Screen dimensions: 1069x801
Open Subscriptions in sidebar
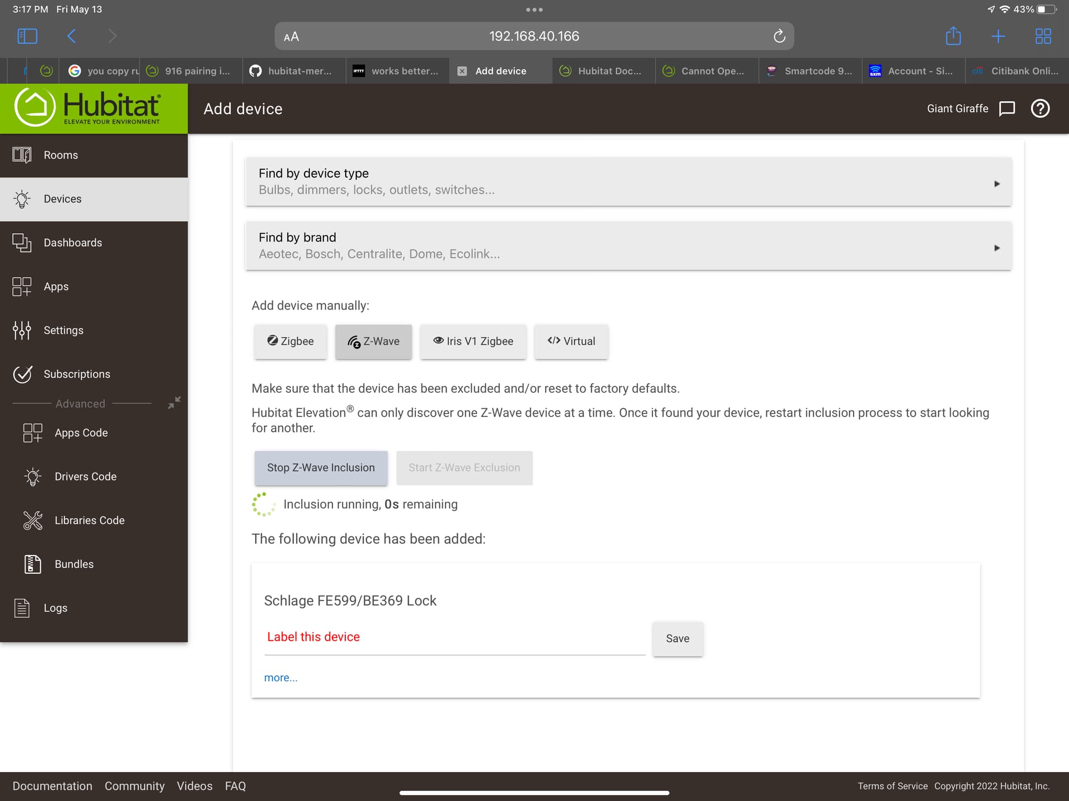click(94, 374)
